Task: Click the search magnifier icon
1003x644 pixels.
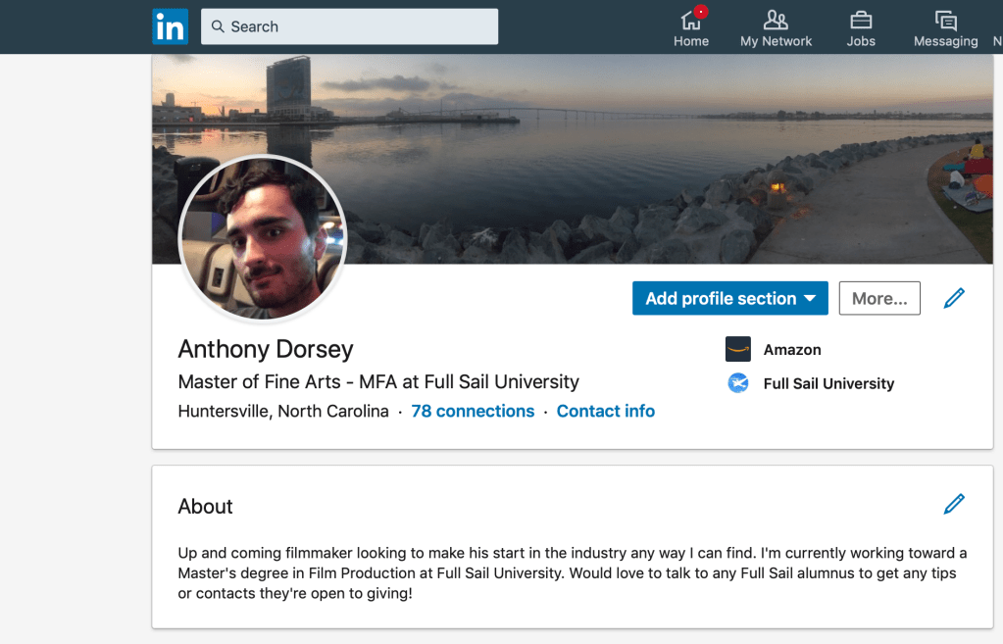Action: point(218,26)
